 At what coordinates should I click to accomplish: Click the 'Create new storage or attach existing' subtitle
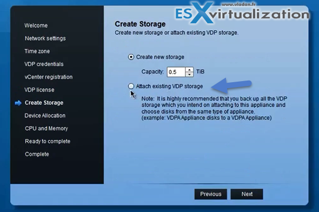[177, 32]
